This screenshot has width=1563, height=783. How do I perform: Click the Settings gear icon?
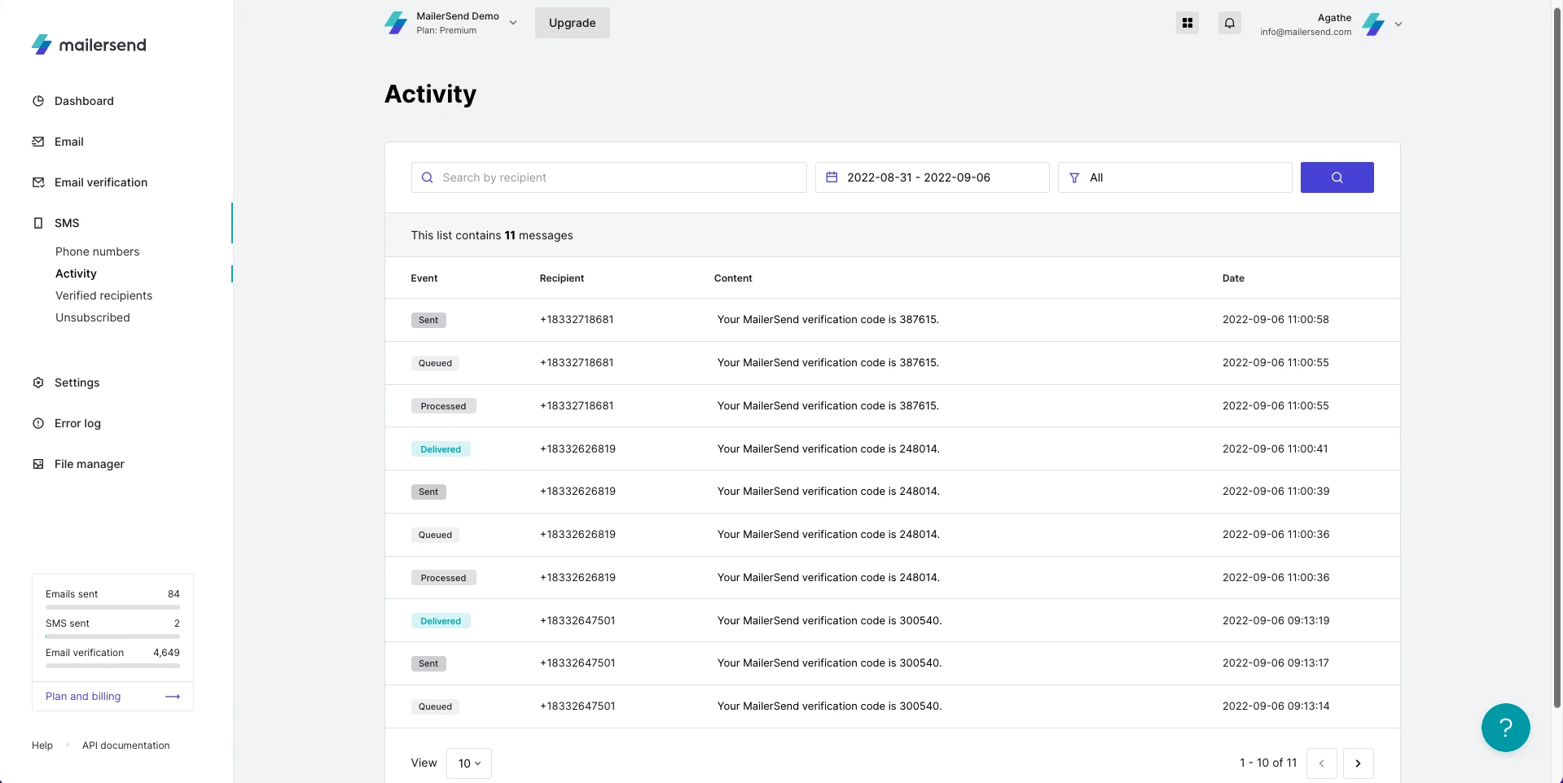[x=38, y=383]
